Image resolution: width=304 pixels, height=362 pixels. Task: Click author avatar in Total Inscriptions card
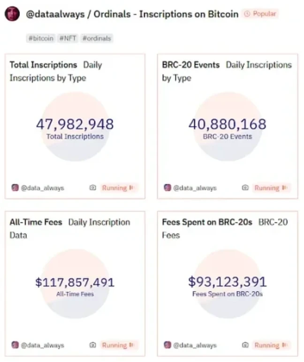click(15, 188)
